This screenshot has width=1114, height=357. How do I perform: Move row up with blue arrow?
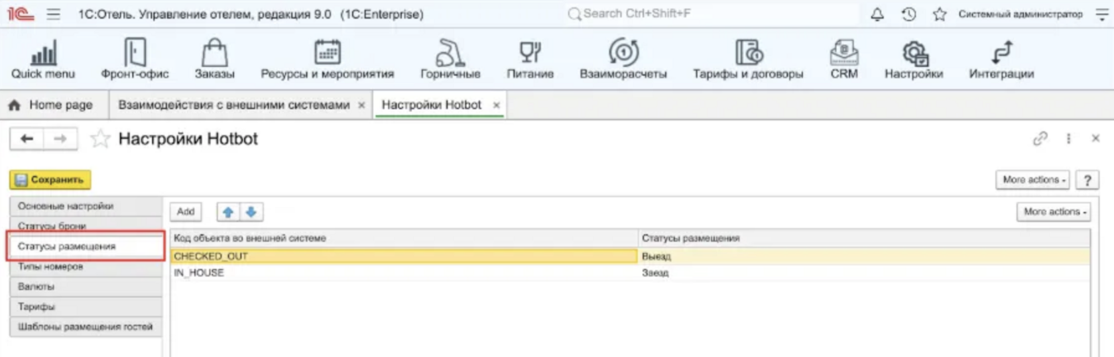click(x=228, y=212)
